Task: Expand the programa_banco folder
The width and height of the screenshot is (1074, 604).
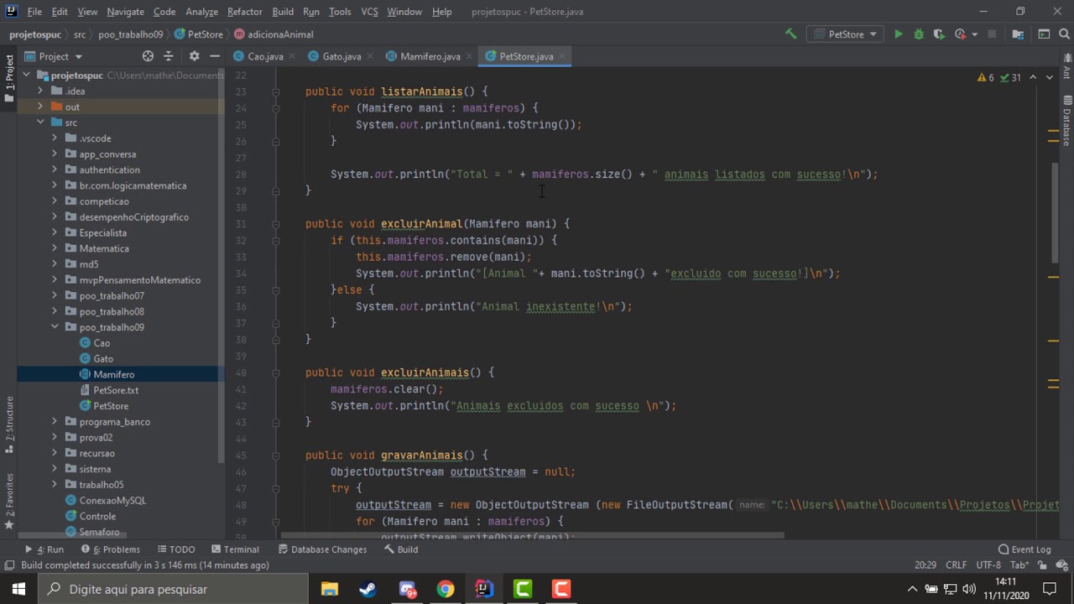Action: (x=55, y=422)
